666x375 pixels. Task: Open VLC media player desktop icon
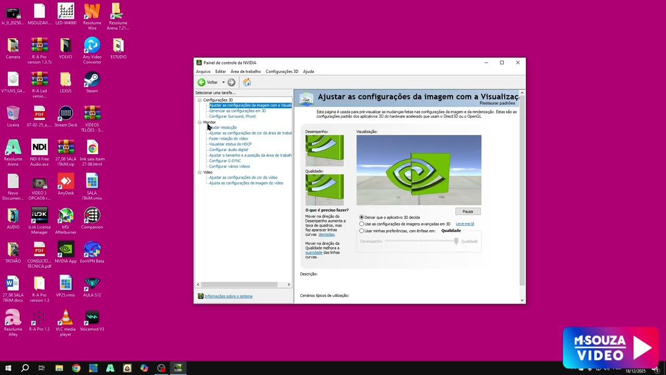click(66, 323)
